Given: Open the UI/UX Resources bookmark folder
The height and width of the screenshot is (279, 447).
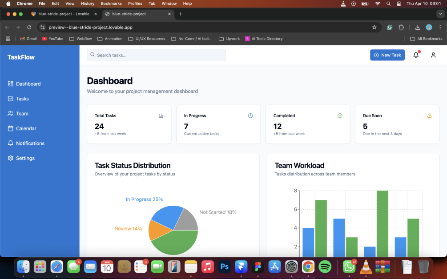Looking at the screenshot, I should tap(147, 39).
